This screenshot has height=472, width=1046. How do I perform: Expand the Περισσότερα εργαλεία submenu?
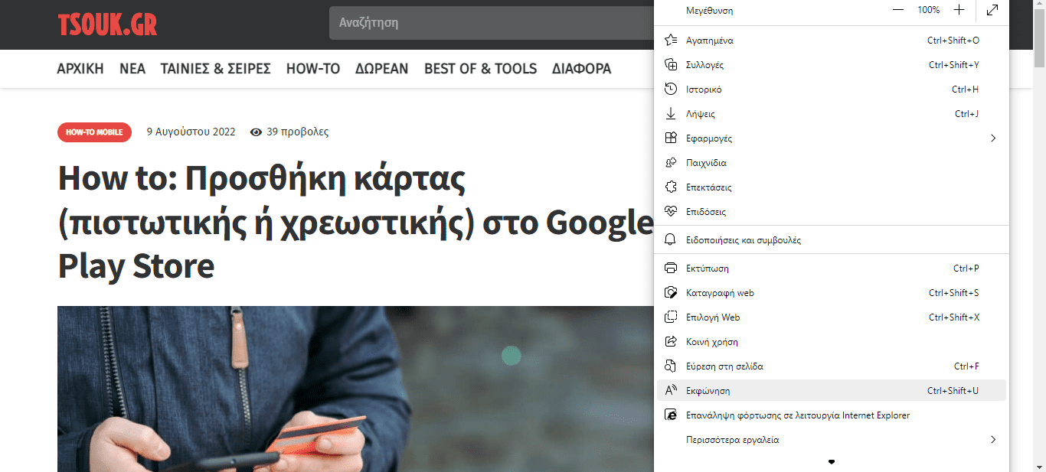(993, 440)
